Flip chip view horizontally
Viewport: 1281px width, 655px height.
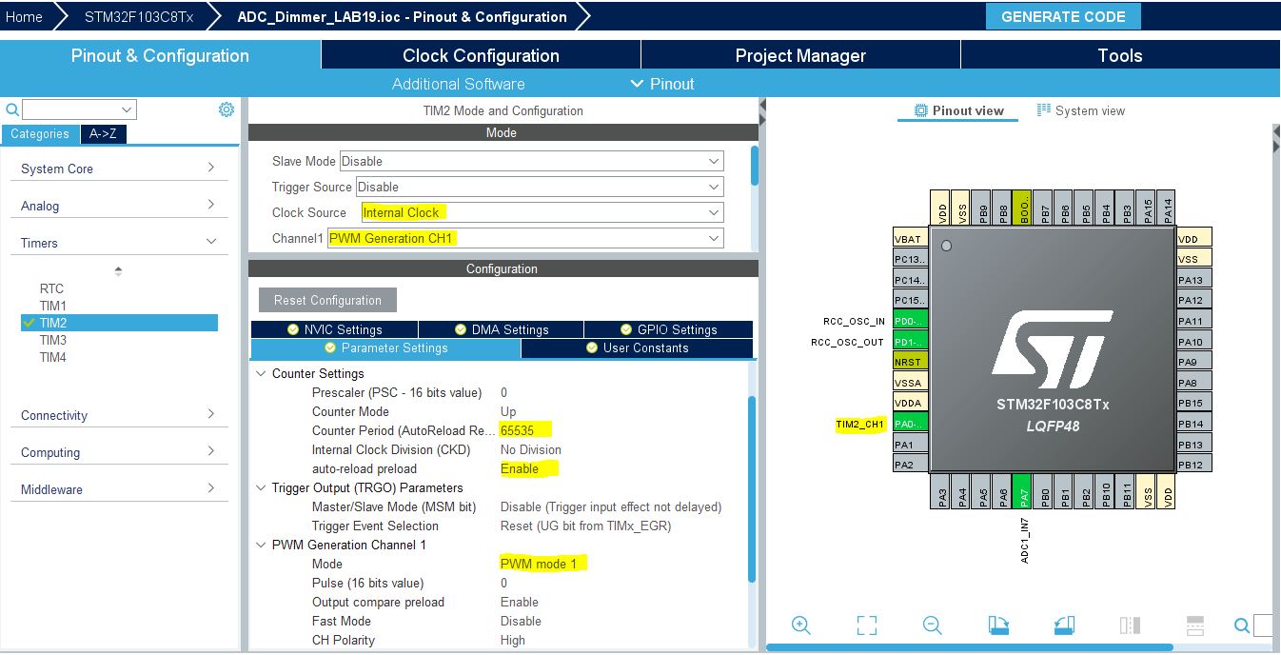pos(1130,625)
